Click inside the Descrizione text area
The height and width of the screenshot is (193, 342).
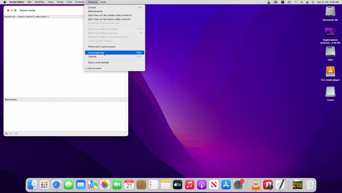(65, 116)
